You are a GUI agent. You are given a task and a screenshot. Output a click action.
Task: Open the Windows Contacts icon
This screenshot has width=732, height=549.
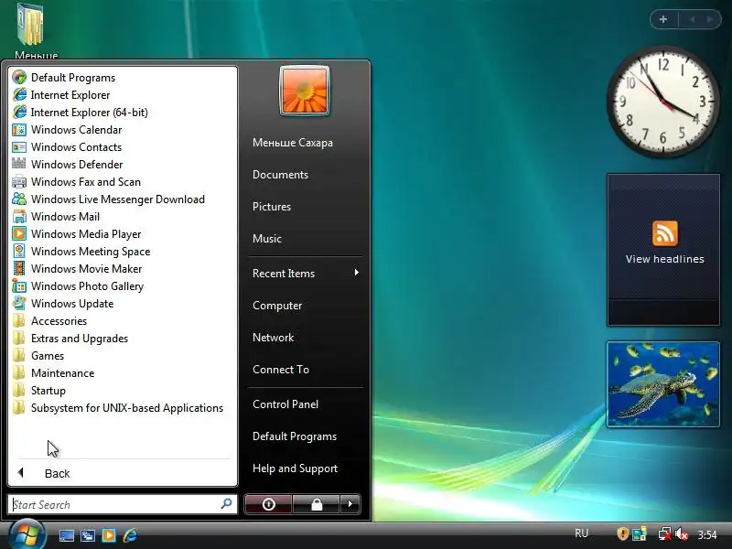[19, 147]
